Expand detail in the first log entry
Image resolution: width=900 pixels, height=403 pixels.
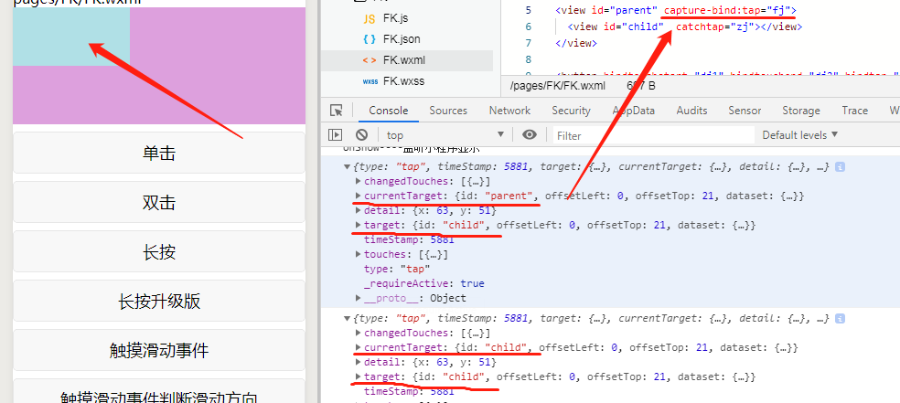coord(359,210)
